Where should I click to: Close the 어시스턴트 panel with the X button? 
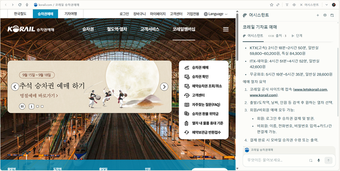(x=301, y=5)
